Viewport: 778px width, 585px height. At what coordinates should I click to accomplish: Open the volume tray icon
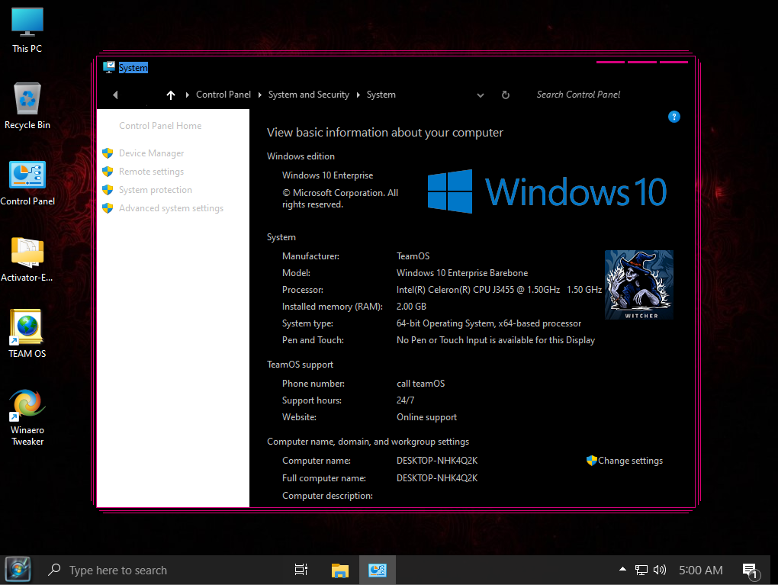pyautogui.click(x=660, y=570)
